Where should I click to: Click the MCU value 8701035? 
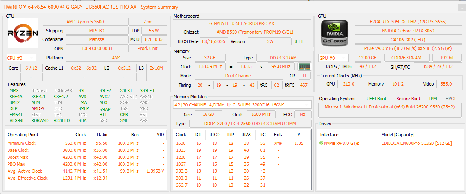[154, 39]
